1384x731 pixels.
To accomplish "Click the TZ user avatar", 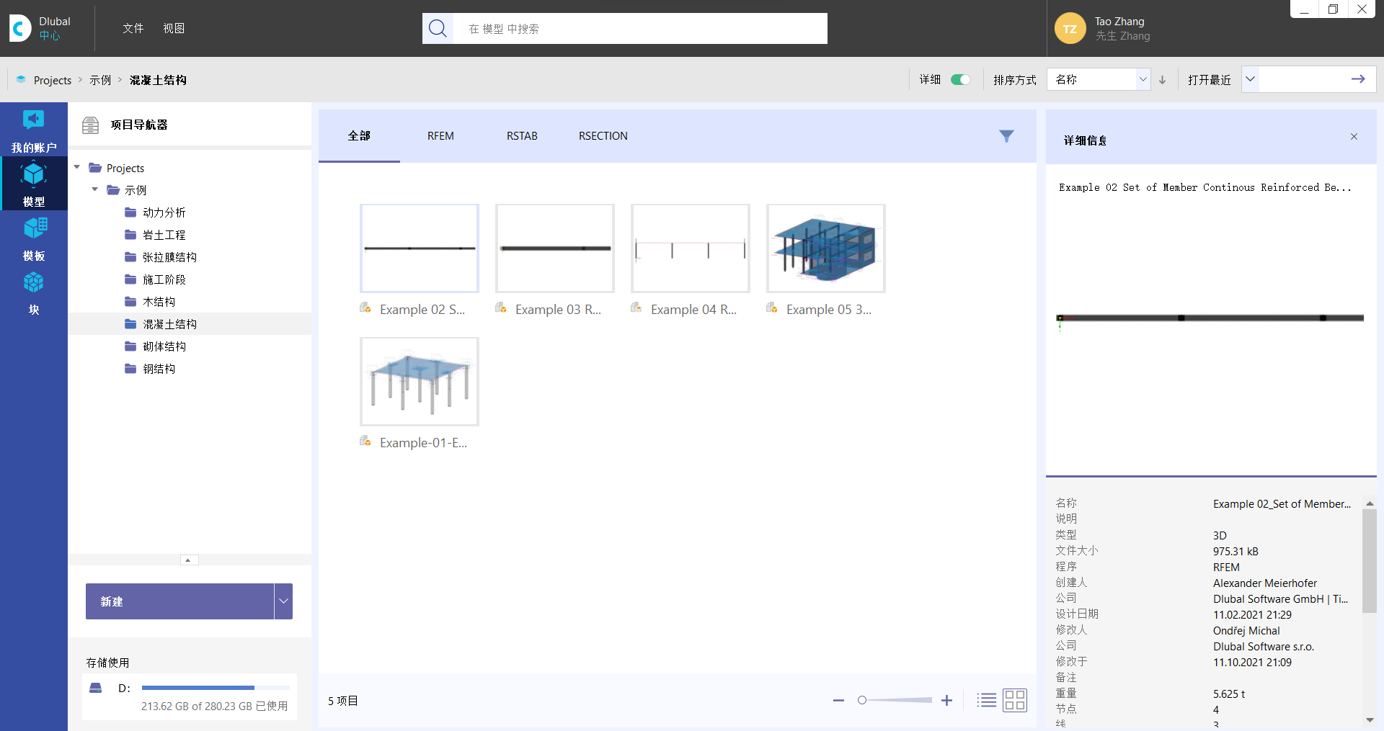I will click(x=1070, y=29).
